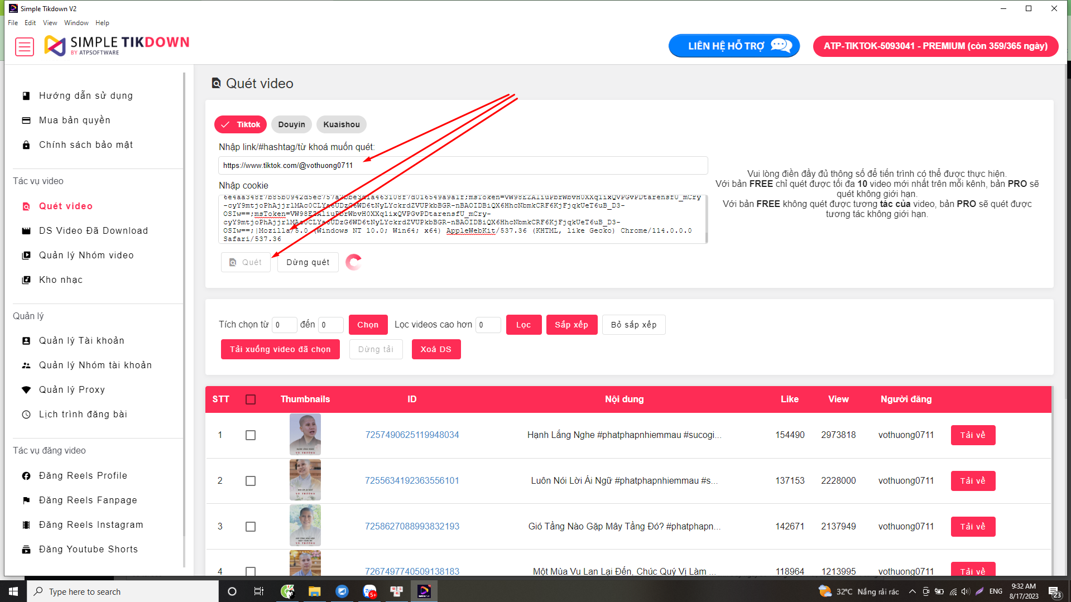Click the chat bubble support icon
The image size is (1071, 602).
click(781, 45)
